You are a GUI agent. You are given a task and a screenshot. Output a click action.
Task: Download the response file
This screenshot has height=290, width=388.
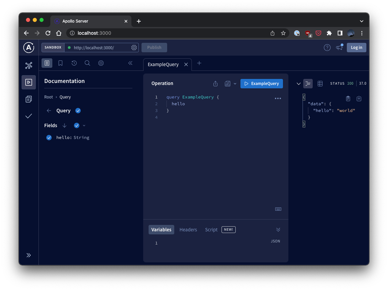(x=359, y=98)
